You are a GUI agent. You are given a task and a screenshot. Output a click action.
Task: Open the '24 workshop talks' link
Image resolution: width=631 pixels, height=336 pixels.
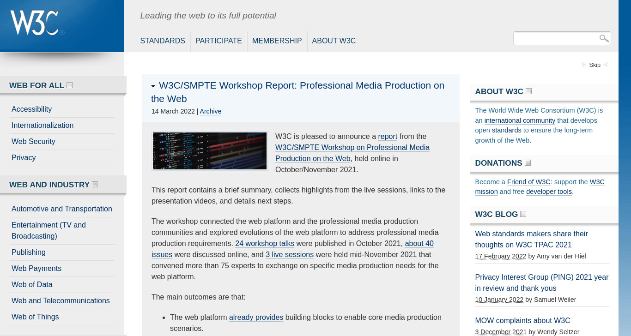point(265,243)
